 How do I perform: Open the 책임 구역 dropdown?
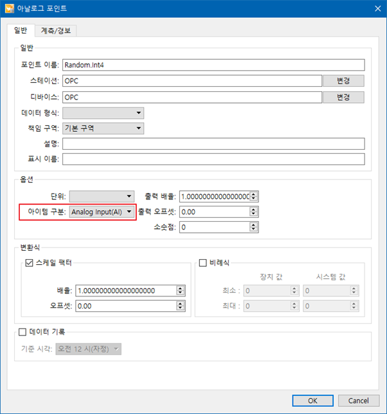pos(104,129)
